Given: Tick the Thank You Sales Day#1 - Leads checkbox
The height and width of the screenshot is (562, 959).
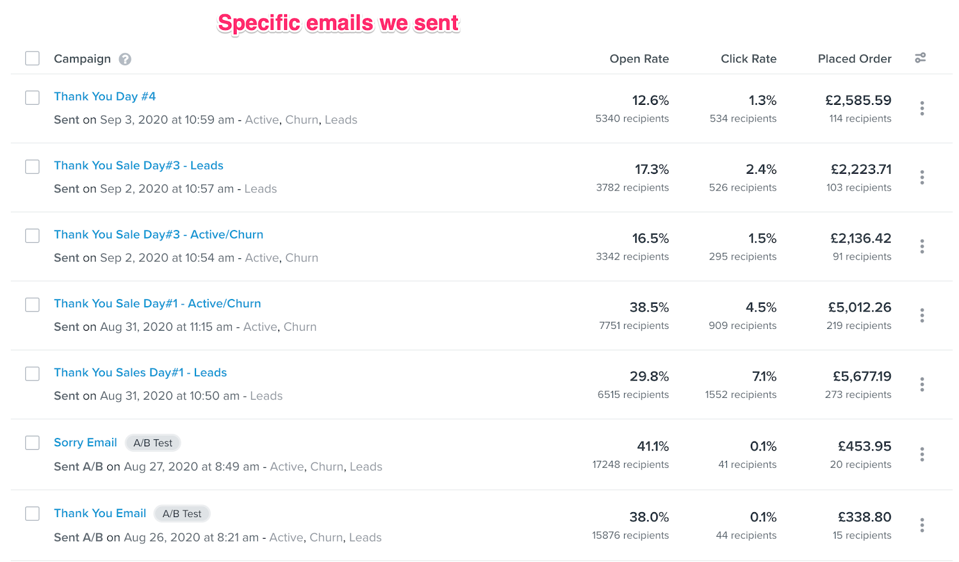Looking at the screenshot, I should point(32,374).
